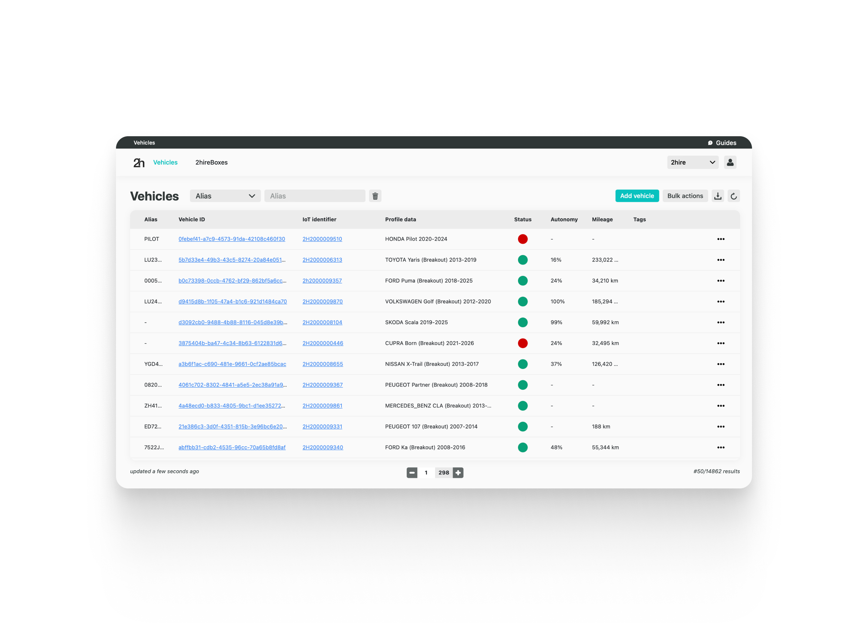Image resolution: width=868 pixels, height=625 pixels.
Task: Click the refresh table icon
Action: coord(733,196)
